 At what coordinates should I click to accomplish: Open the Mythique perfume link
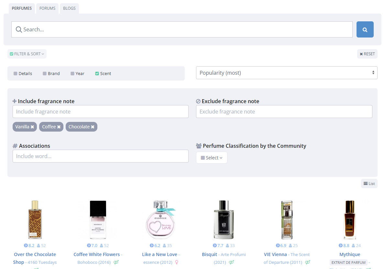350,254
